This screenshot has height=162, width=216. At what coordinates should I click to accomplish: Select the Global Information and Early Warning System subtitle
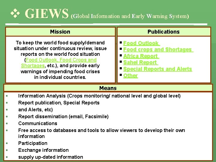tap(130, 16)
